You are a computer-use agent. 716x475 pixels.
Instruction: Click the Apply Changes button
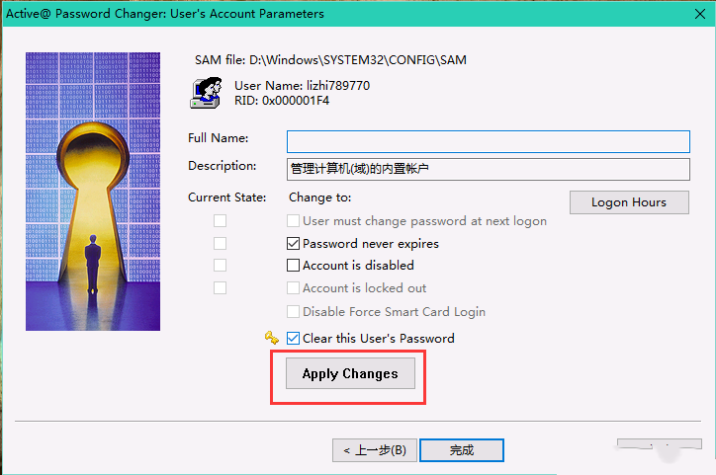(x=350, y=373)
